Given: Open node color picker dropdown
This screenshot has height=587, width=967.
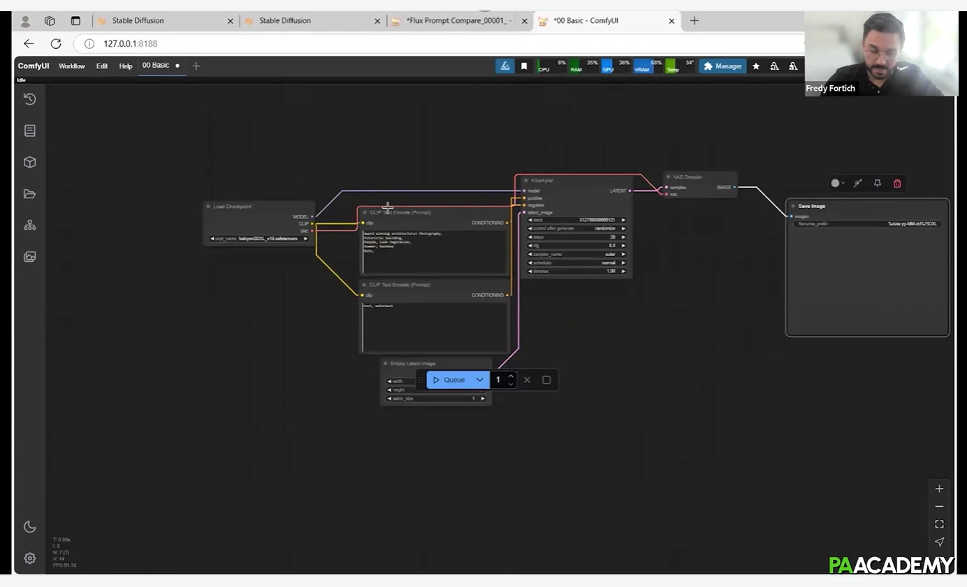Looking at the screenshot, I should 837,184.
